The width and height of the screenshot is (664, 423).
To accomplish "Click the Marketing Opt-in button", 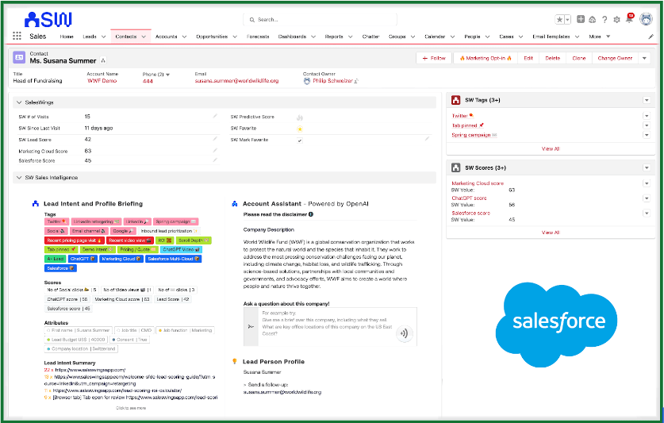I will pos(484,58).
